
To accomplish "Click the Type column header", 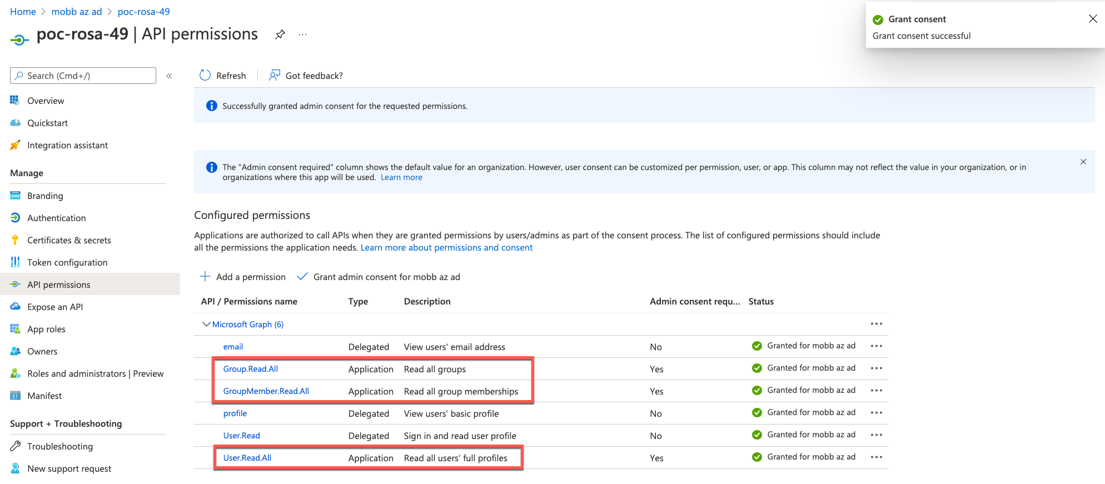I will point(358,301).
